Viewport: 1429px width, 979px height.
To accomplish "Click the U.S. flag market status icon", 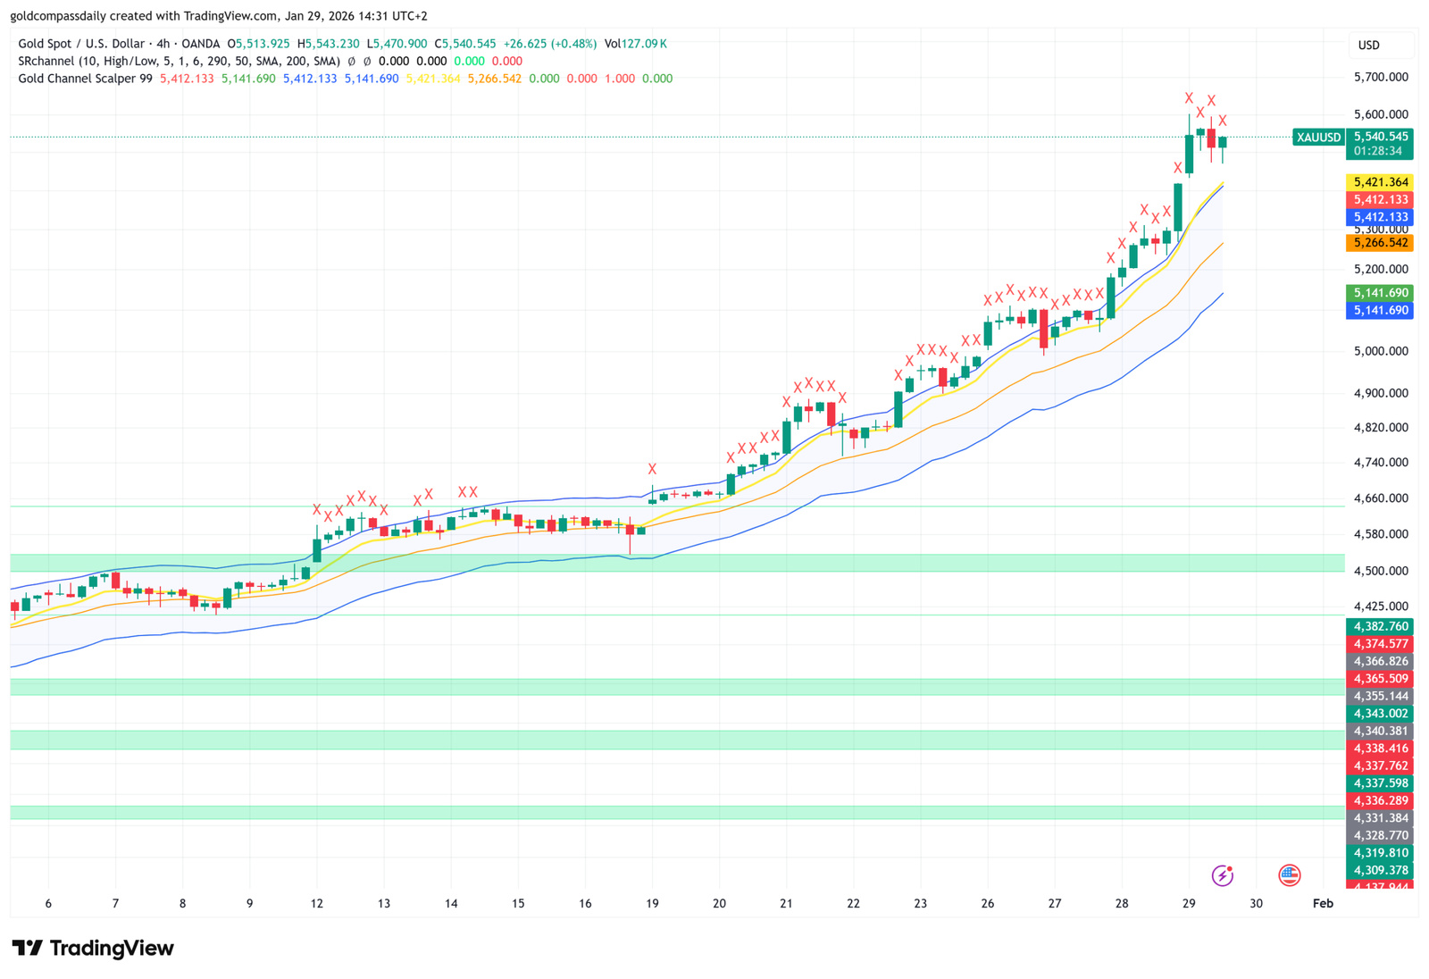I will pos(1289,875).
